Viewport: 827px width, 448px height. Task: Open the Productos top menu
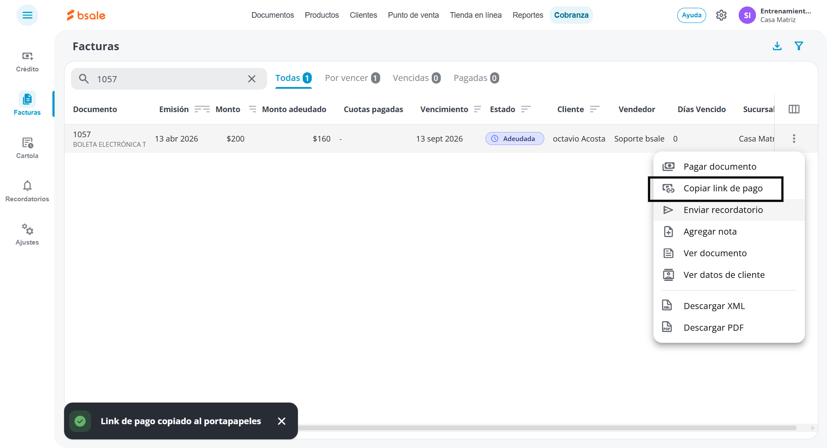[322, 15]
